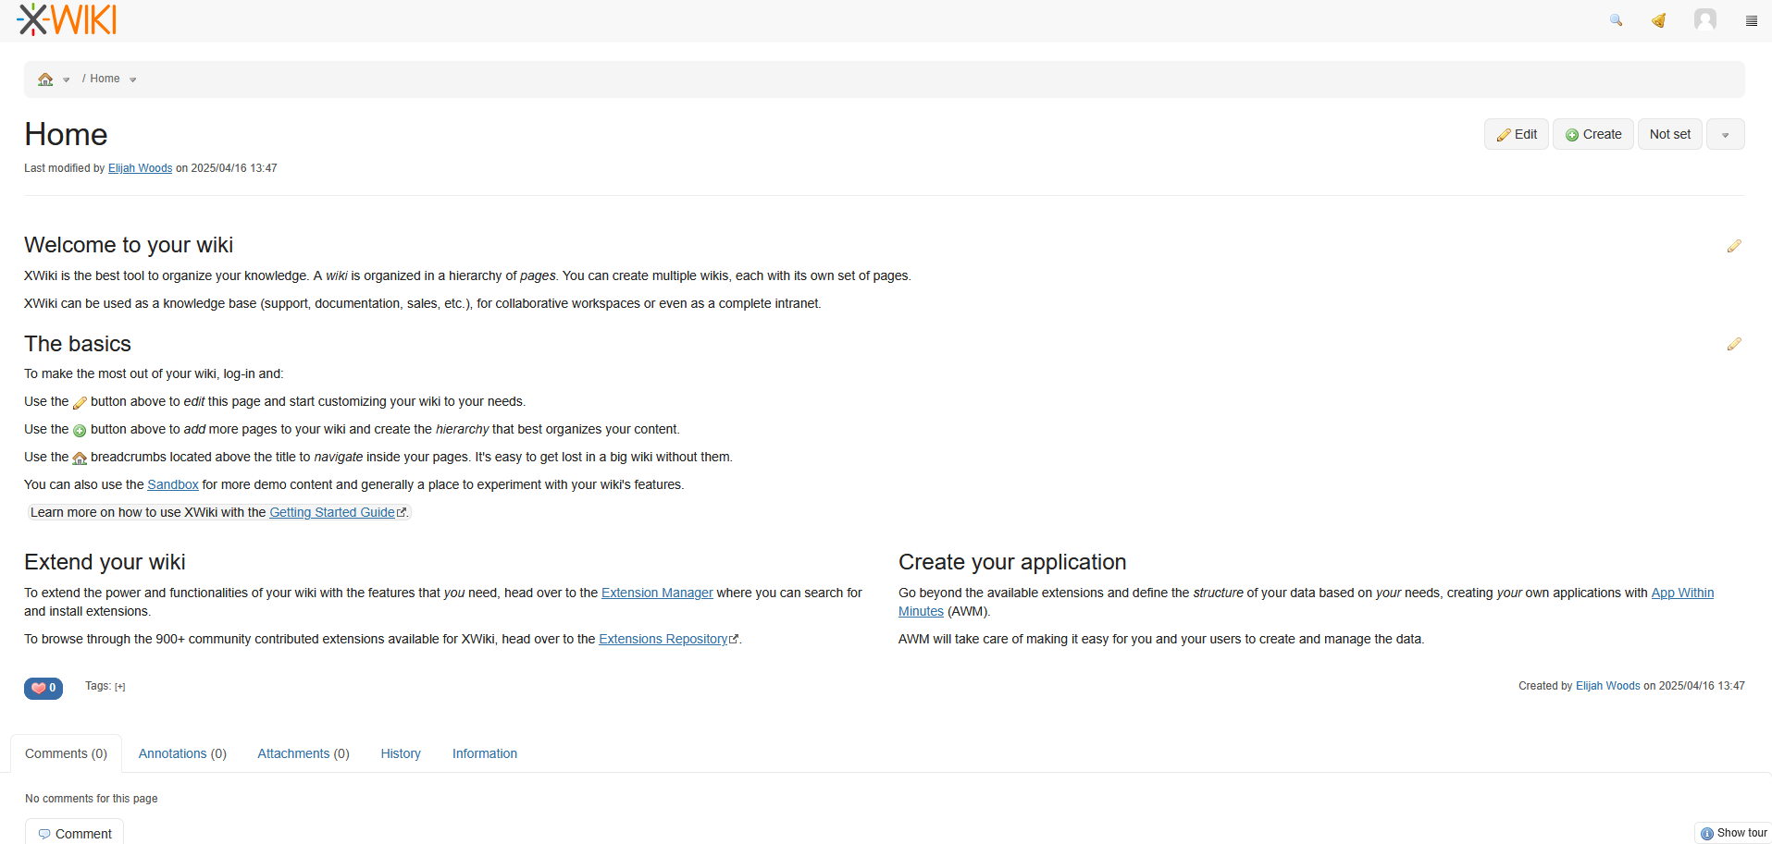Viewport: 1772px width, 844px height.
Task: Open the Extension Manager link
Action: tap(657, 593)
